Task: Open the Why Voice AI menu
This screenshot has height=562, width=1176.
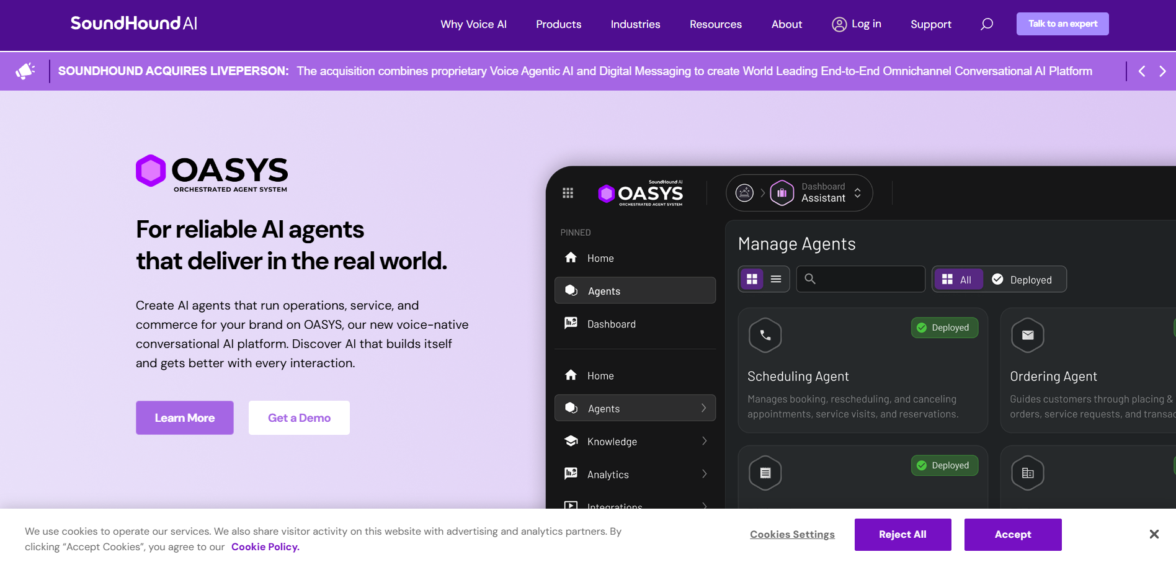Action: click(473, 24)
